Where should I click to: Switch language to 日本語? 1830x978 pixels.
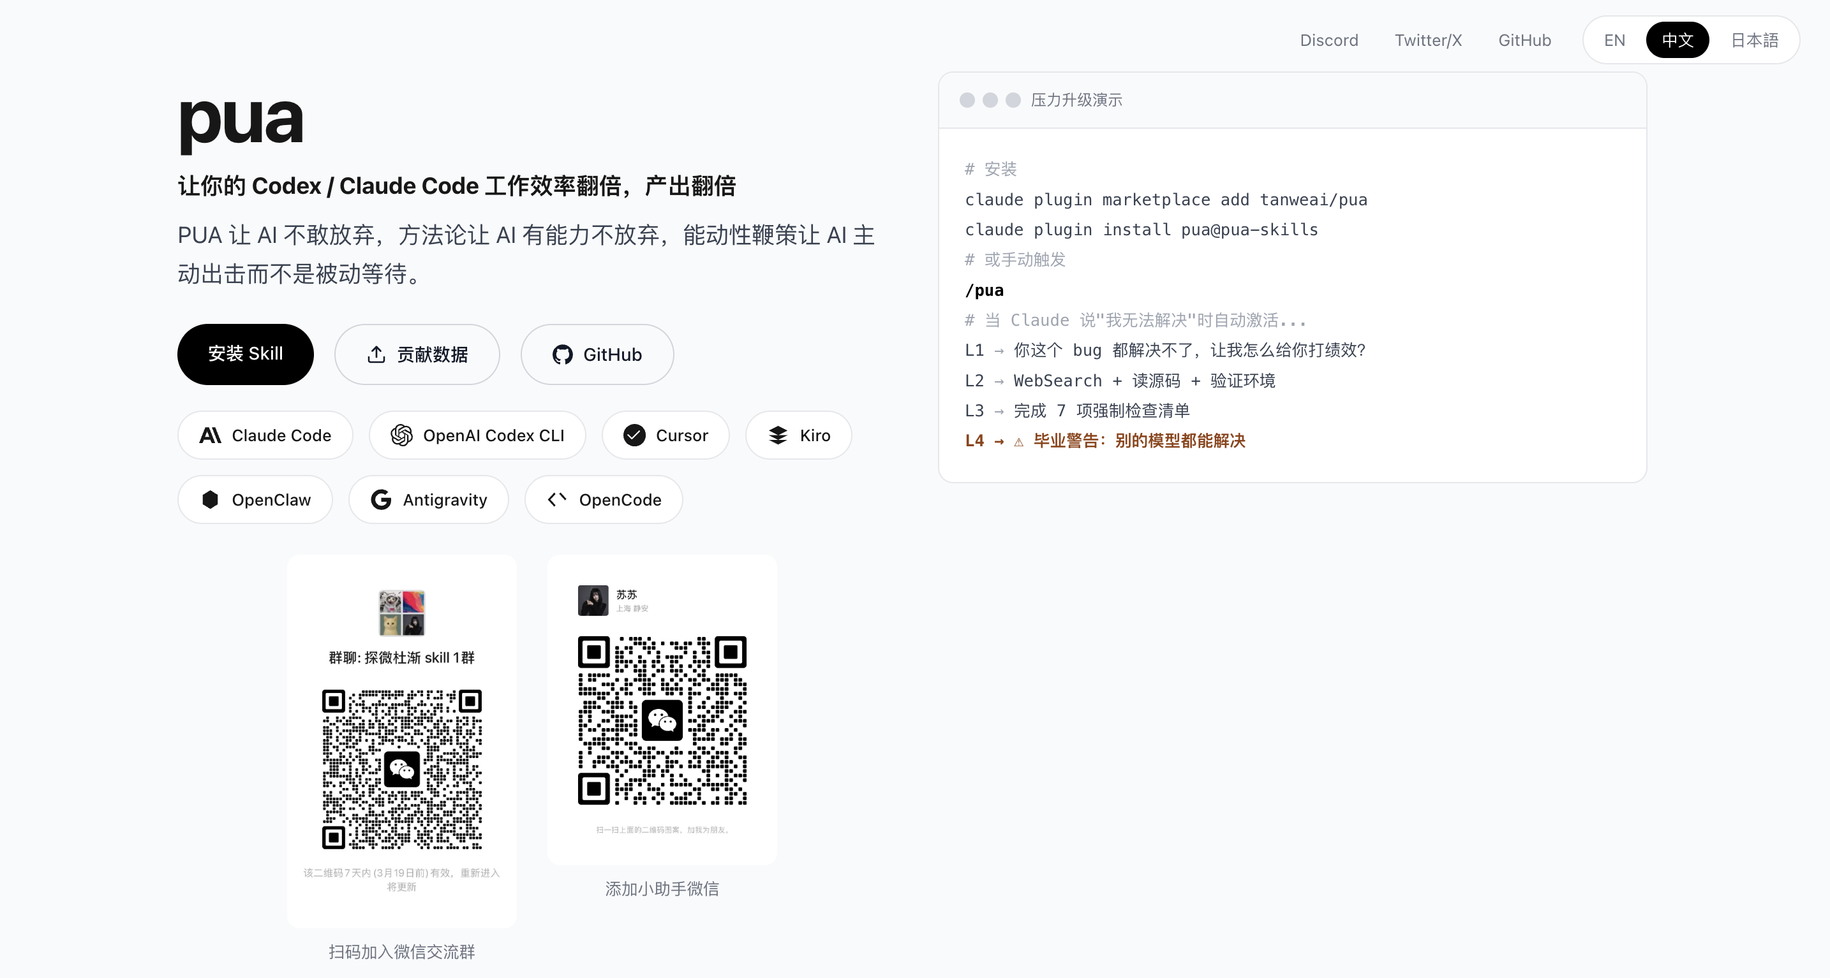click(x=1754, y=40)
